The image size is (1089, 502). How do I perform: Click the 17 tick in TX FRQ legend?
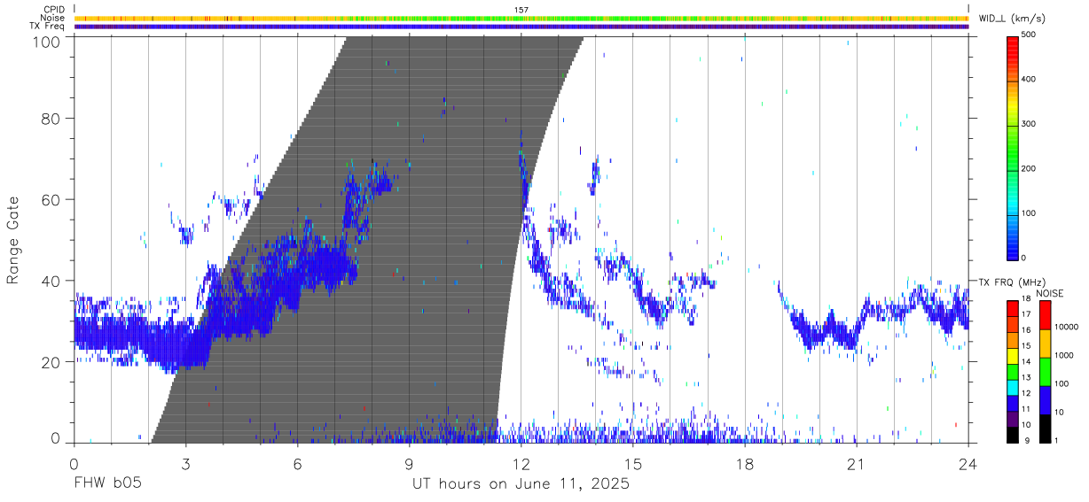coord(1027,315)
